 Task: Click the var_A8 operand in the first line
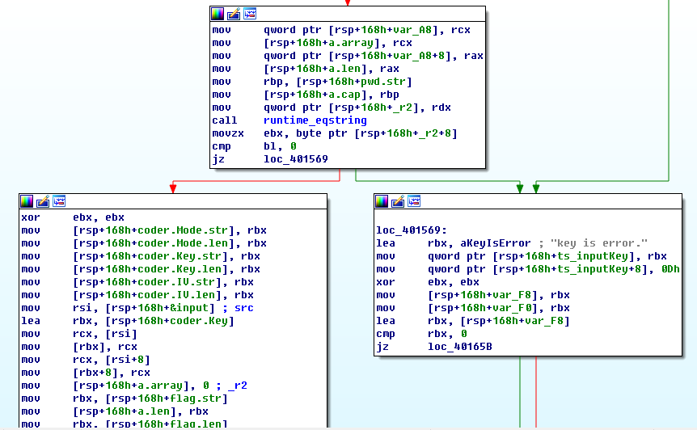pos(412,30)
